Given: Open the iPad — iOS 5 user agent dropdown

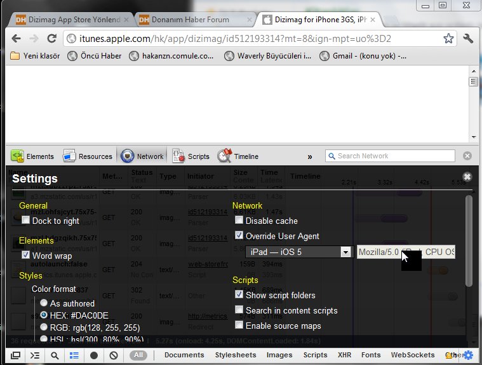Looking at the screenshot, I should pos(299,252).
